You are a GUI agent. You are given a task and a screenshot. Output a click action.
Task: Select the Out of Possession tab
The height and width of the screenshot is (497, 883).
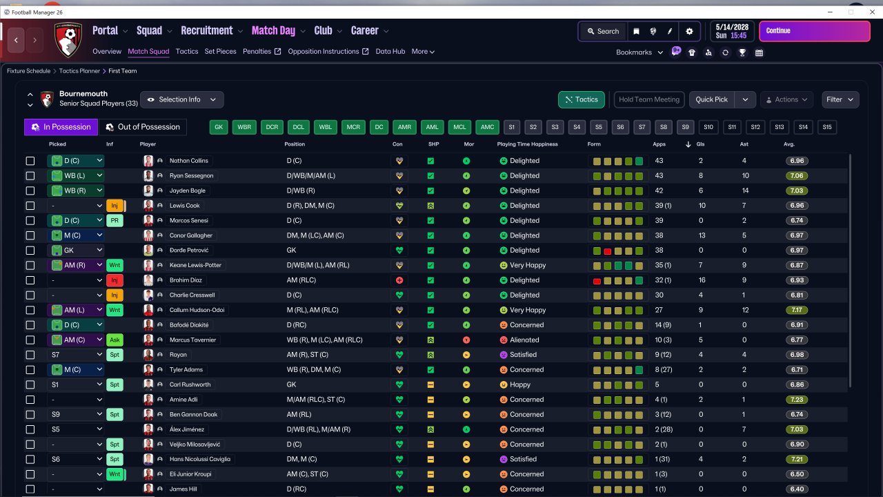click(x=143, y=127)
